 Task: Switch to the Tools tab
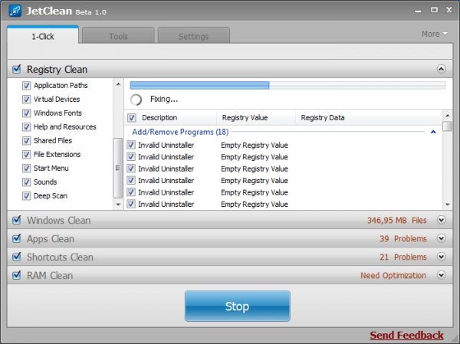pos(118,36)
